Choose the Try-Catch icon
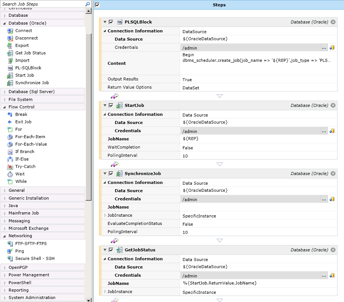 click(x=10, y=166)
